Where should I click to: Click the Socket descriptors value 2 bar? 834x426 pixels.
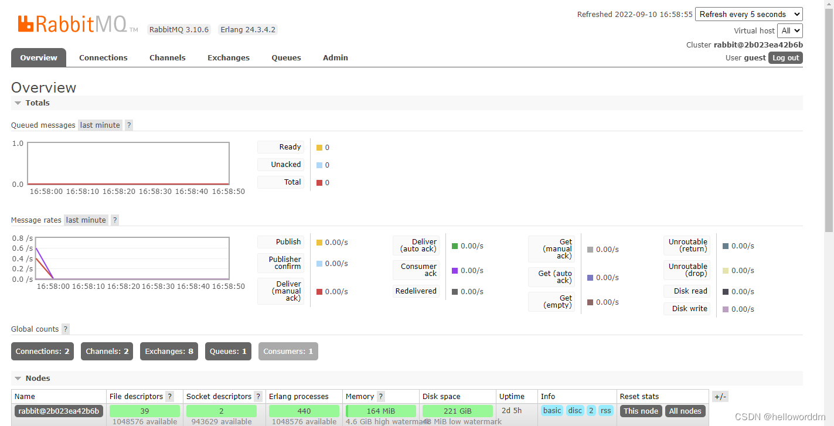(x=222, y=411)
